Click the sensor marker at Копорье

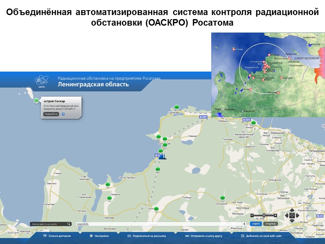[156, 209]
